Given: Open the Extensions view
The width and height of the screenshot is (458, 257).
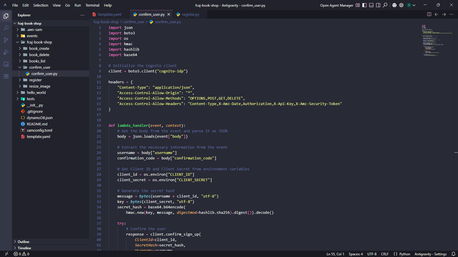Looking at the screenshot, I should click(x=6, y=76).
